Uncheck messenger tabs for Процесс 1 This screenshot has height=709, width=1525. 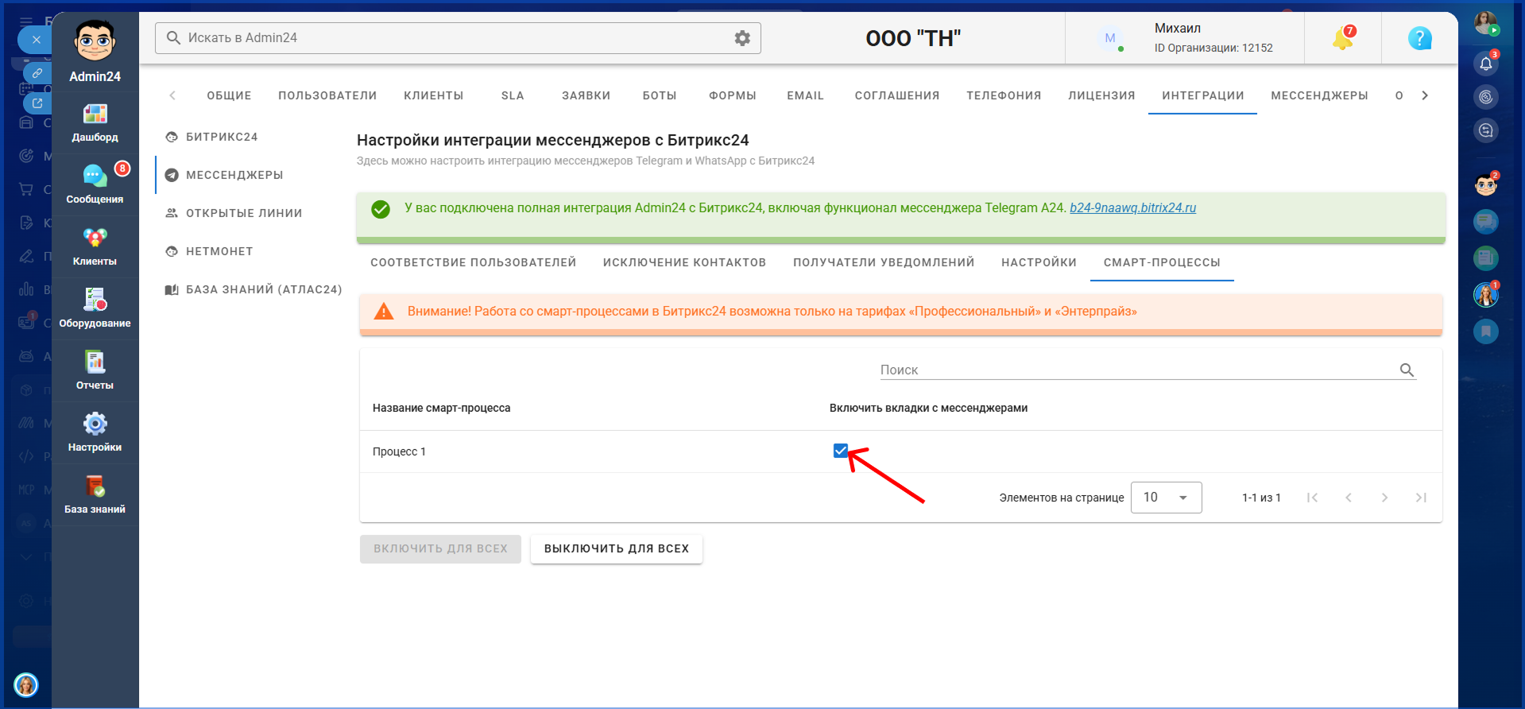840,451
